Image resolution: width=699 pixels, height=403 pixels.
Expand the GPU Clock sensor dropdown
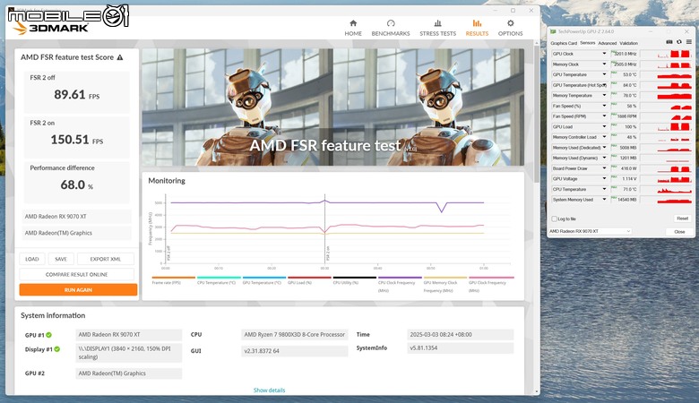[x=605, y=54]
